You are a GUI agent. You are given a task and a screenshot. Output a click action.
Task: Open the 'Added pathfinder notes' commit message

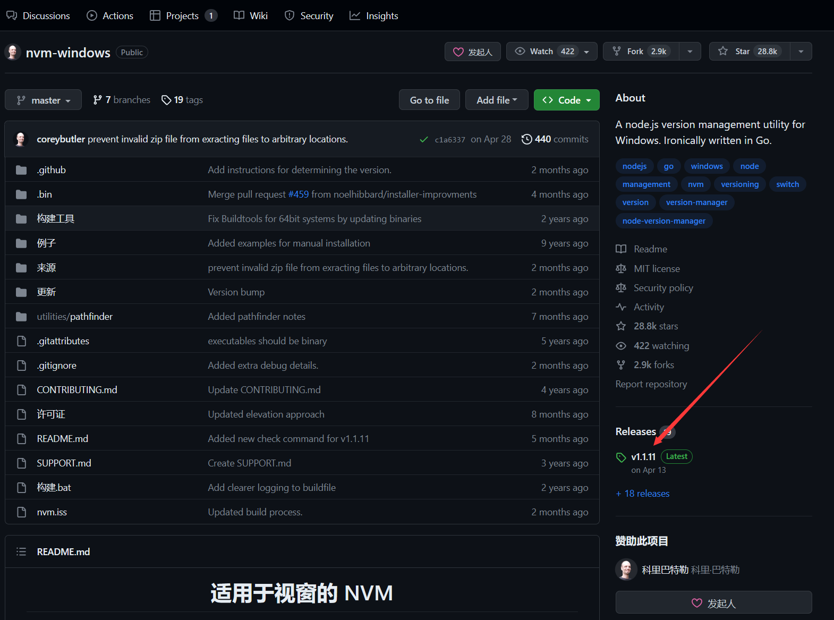pyautogui.click(x=257, y=317)
